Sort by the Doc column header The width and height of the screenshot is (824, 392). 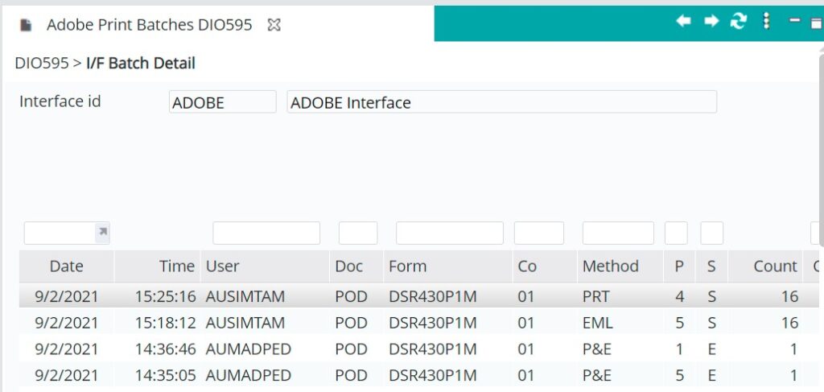click(356, 266)
